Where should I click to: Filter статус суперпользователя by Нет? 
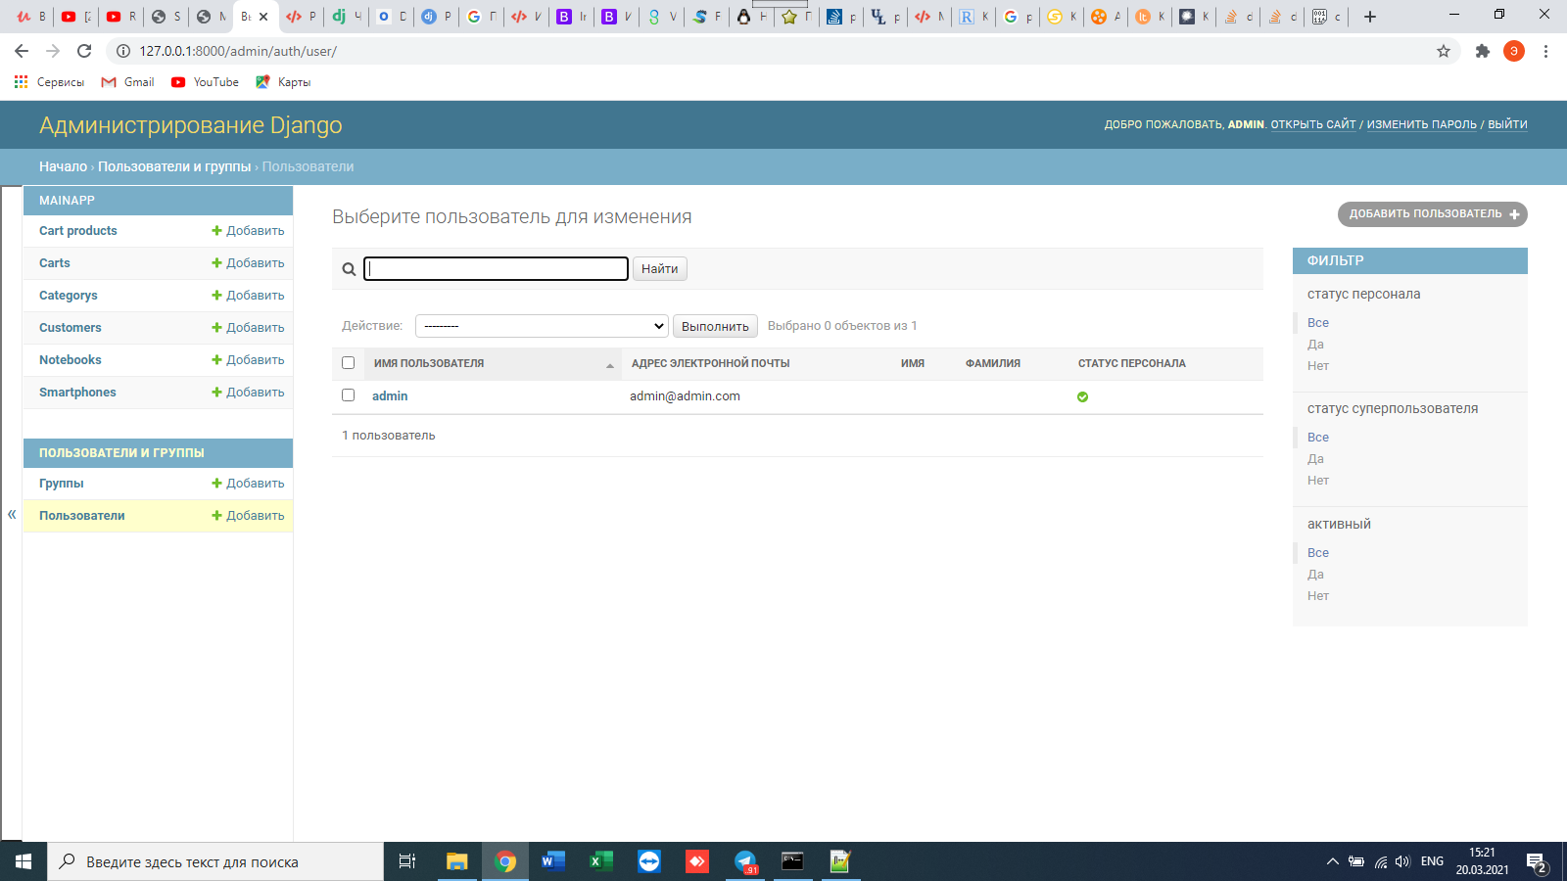pyautogui.click(x=1318, y=481)
